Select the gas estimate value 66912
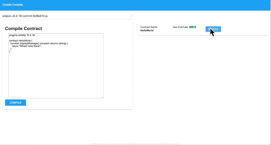Image resolution: width=271 pixels, height=145 pixels. pyautogui.click(x=193, y=27)
